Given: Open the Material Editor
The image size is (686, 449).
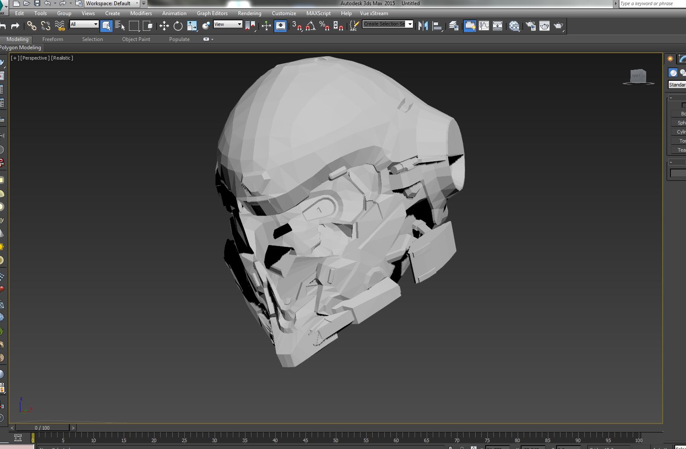Looking at the screenshot, I should pos(514,26).
